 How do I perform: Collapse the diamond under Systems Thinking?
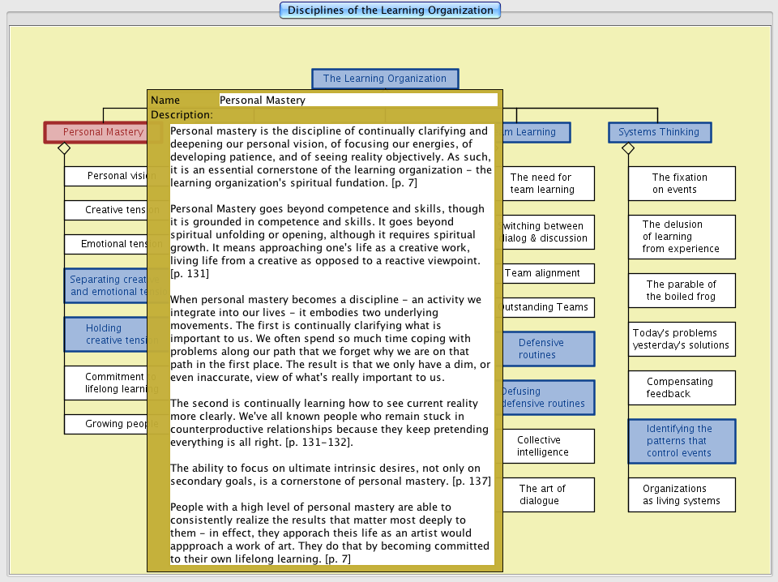(x=627, y=148)
